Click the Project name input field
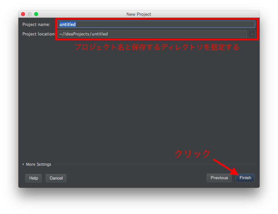This screenshot has width=278, height=214. (156, 24)
